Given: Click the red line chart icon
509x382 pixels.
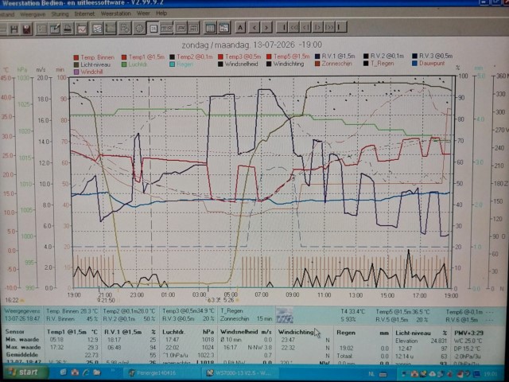Looking at the screenshot, I should click(x=81, y=29).
